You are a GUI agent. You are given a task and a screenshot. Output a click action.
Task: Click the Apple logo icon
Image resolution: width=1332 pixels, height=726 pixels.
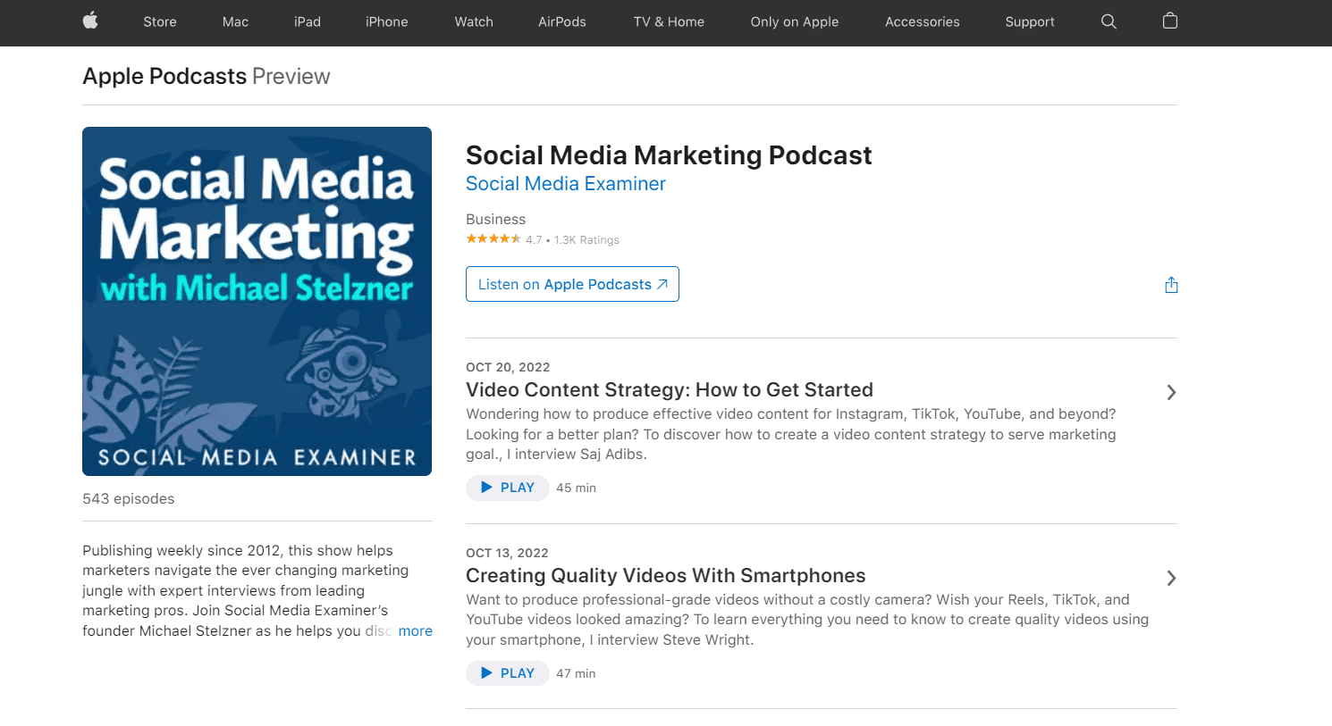pos(90,21)
